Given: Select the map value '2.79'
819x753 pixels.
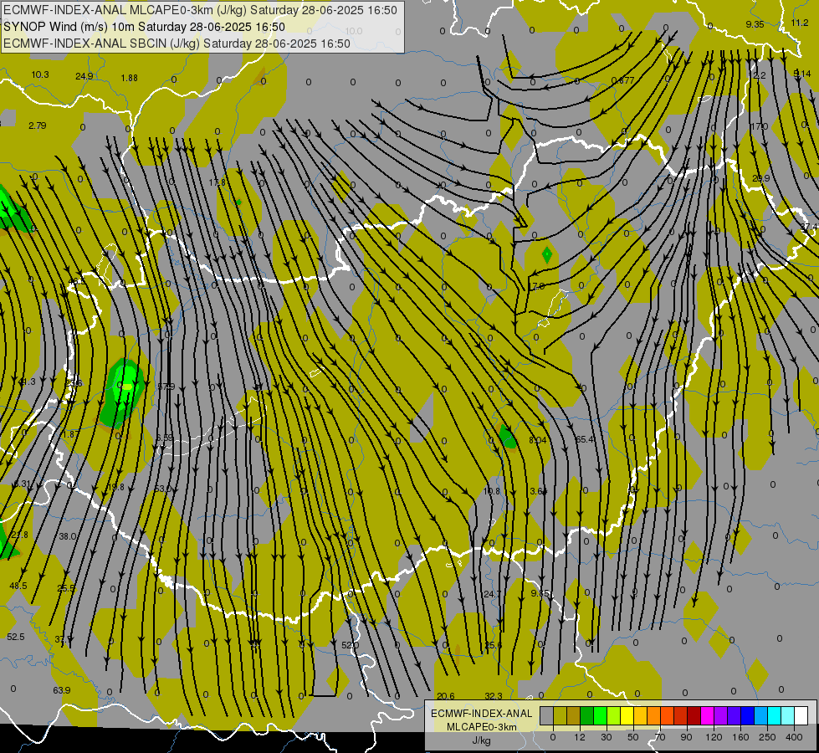Looking at the screenshot, I should (37, 126).
